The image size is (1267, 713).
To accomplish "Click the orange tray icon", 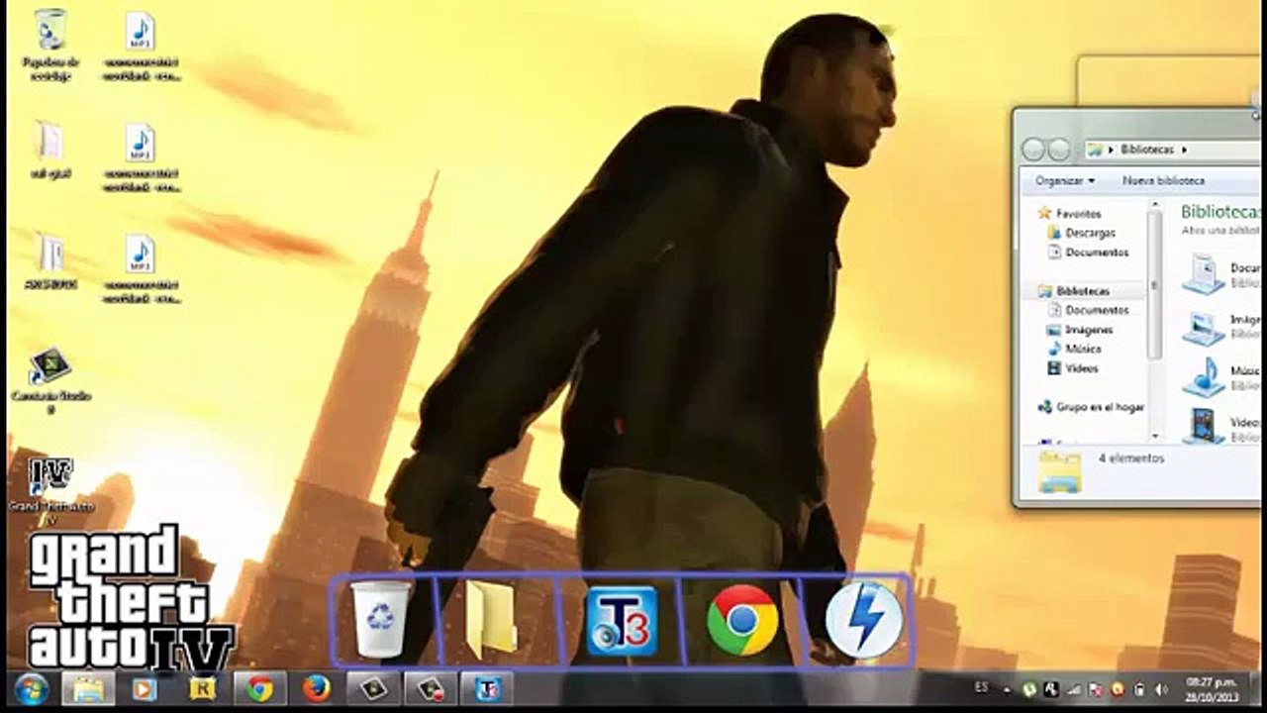I will pos(1118,688).
